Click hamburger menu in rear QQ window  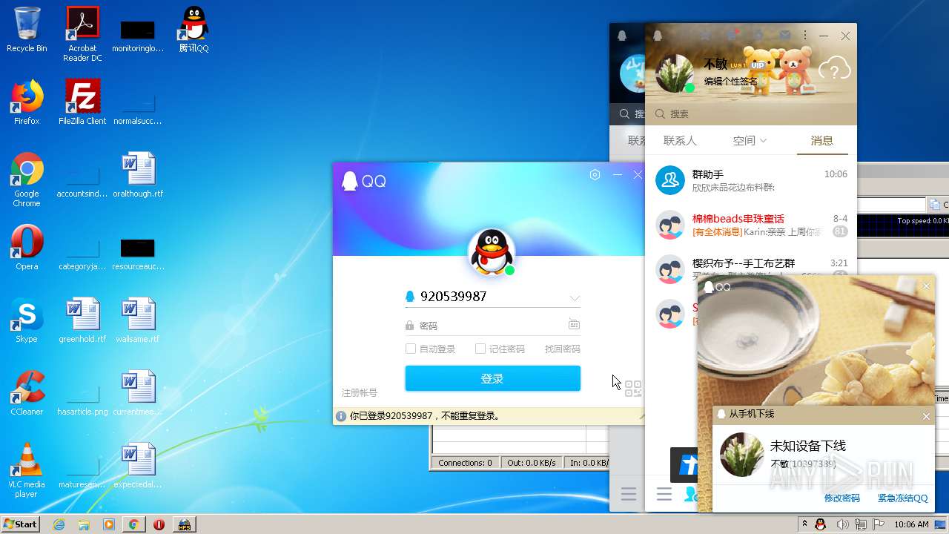(x=629, y=494)
